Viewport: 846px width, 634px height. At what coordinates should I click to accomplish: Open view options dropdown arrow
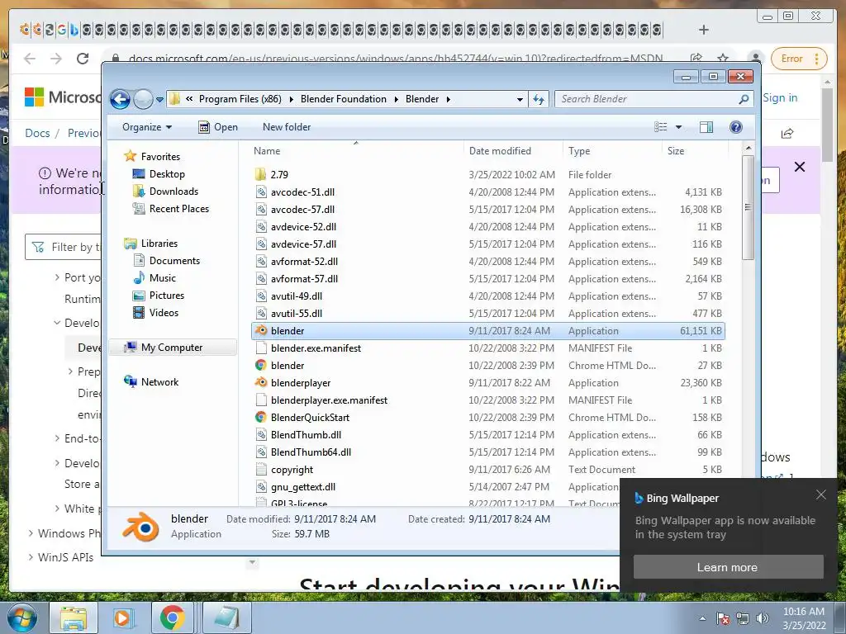[679, 127]
